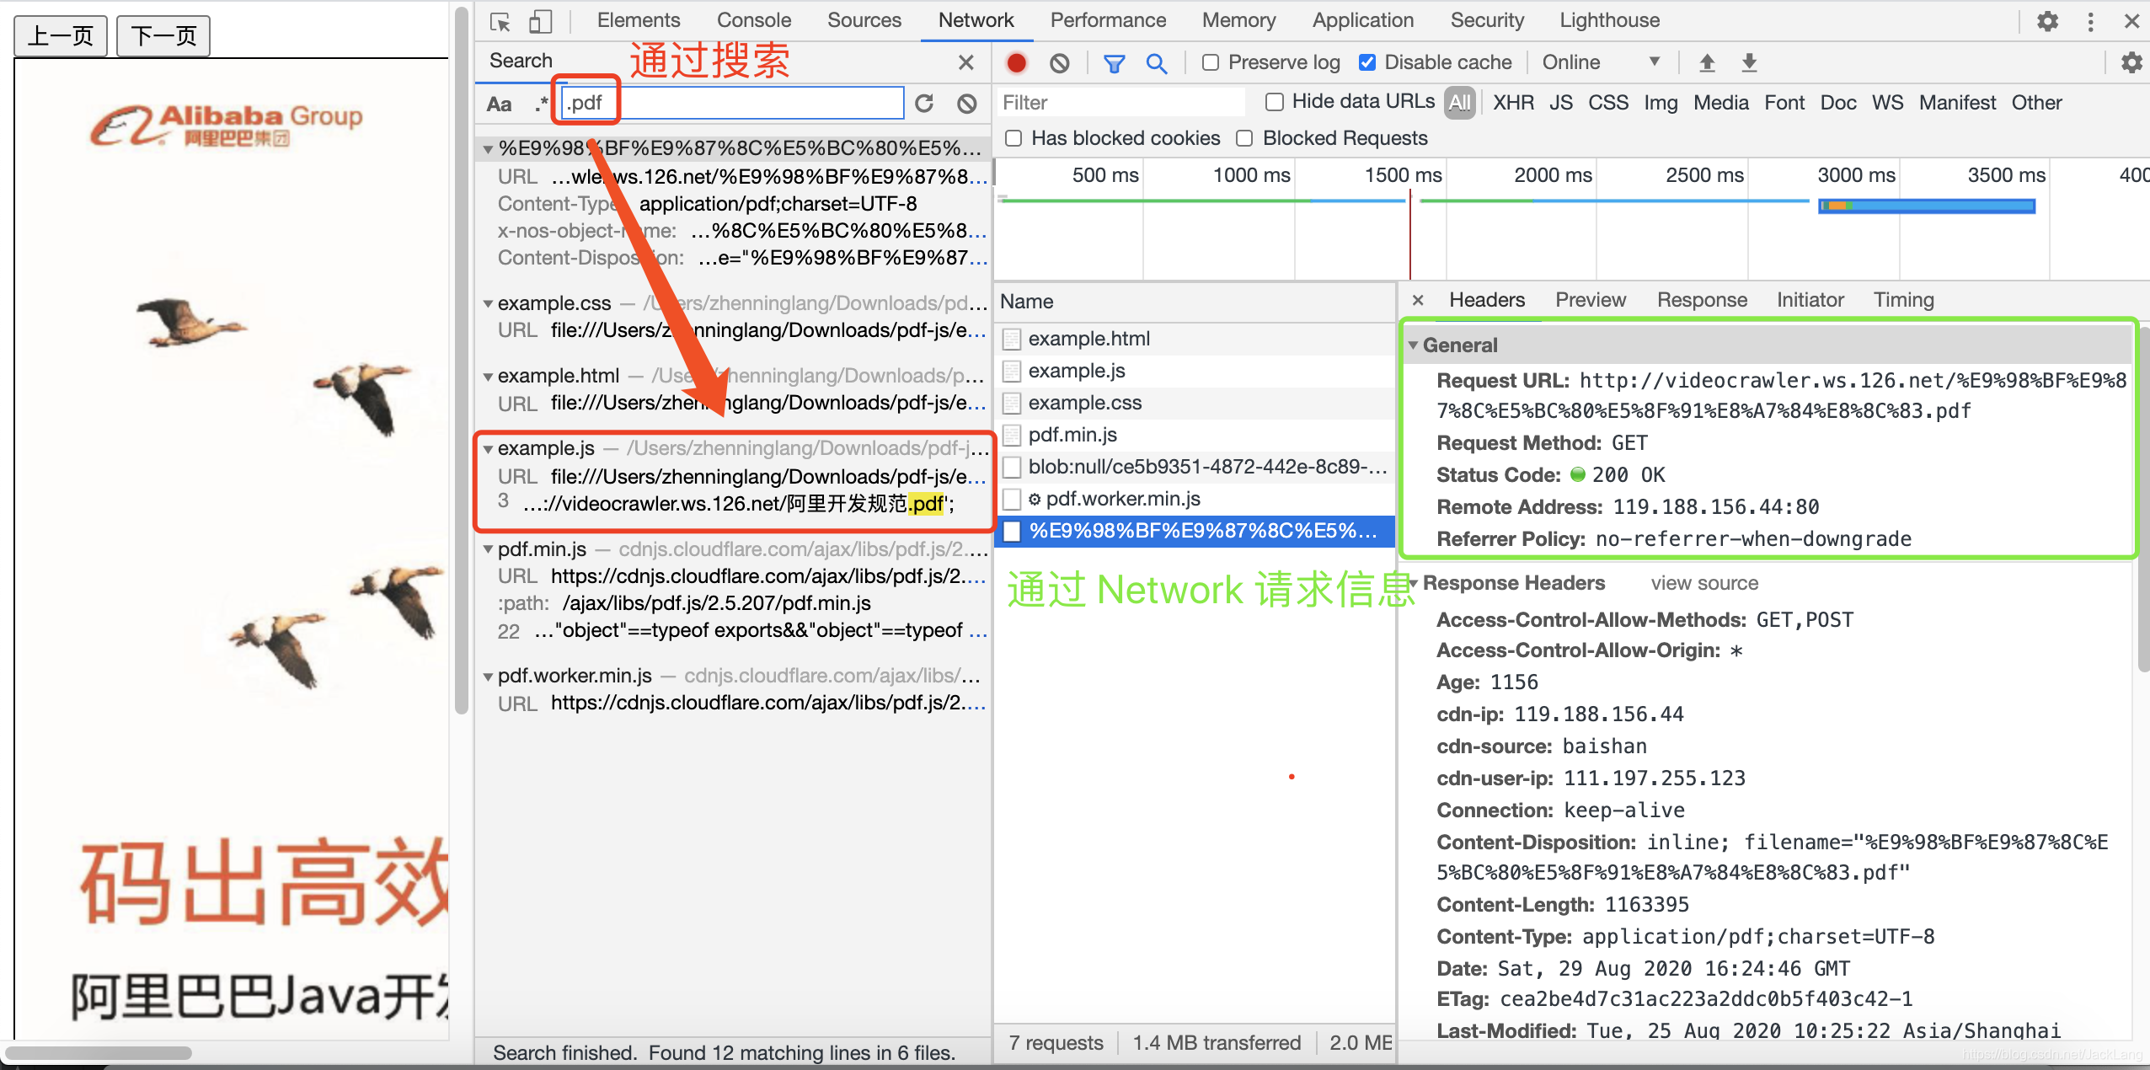The width and height of the screenshot is (2150, 1070).
Task: Enable the Preserve log checkbox
Action: (x=1206, y=63)
